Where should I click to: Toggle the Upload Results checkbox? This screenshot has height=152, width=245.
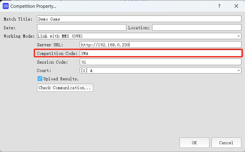pos(40,79)
